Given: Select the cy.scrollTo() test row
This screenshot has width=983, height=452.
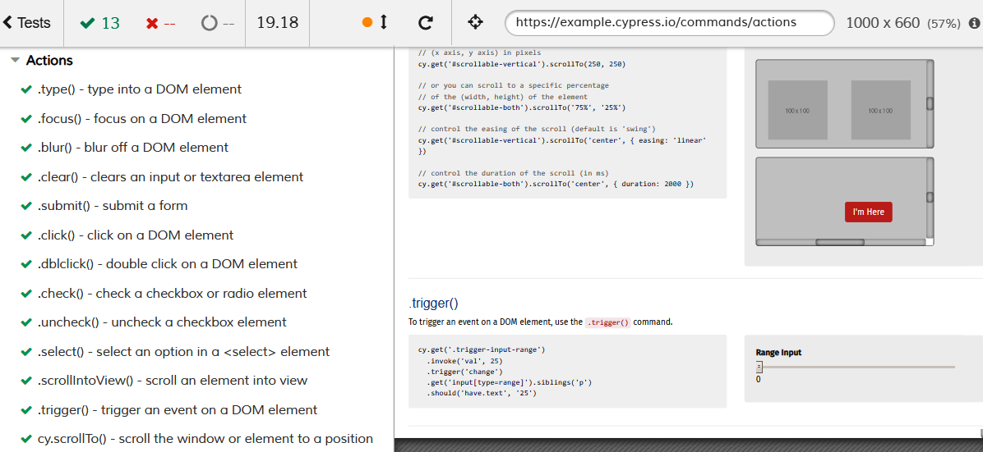Looking at the screenshot, I should [205, 439].
